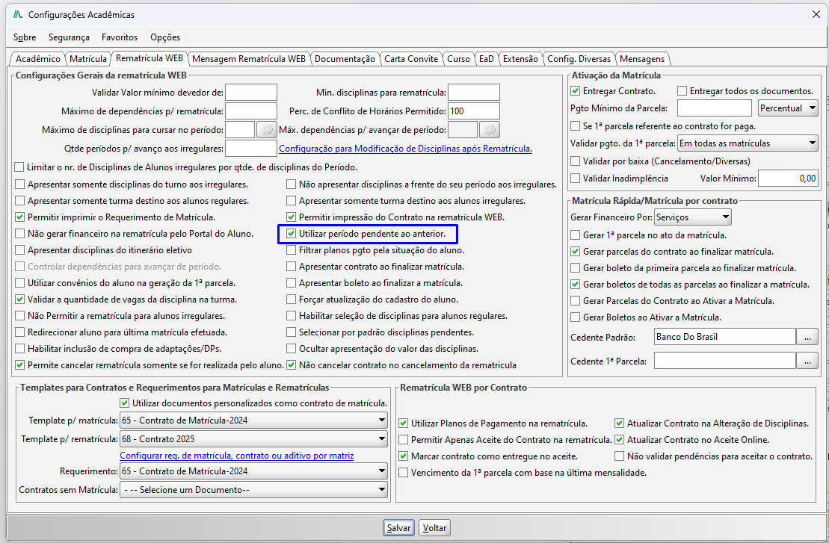The image size is (829, 543).
Task: Switch to the Extensão tab
Action: [x=520, y=58]
